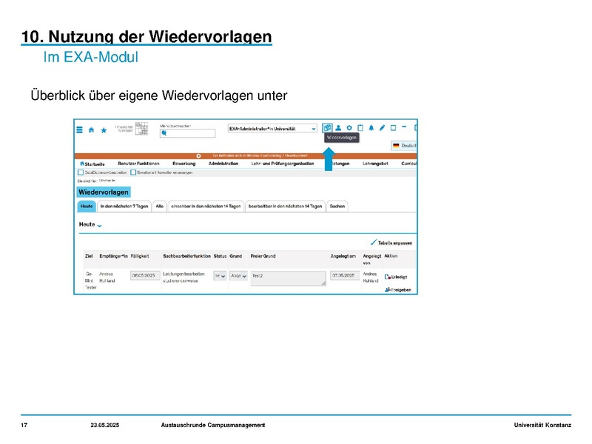This screenshot has height=444, width=592.
Task: Toggle DataDictionary bearbeiten checkbox
Action: 81,172
